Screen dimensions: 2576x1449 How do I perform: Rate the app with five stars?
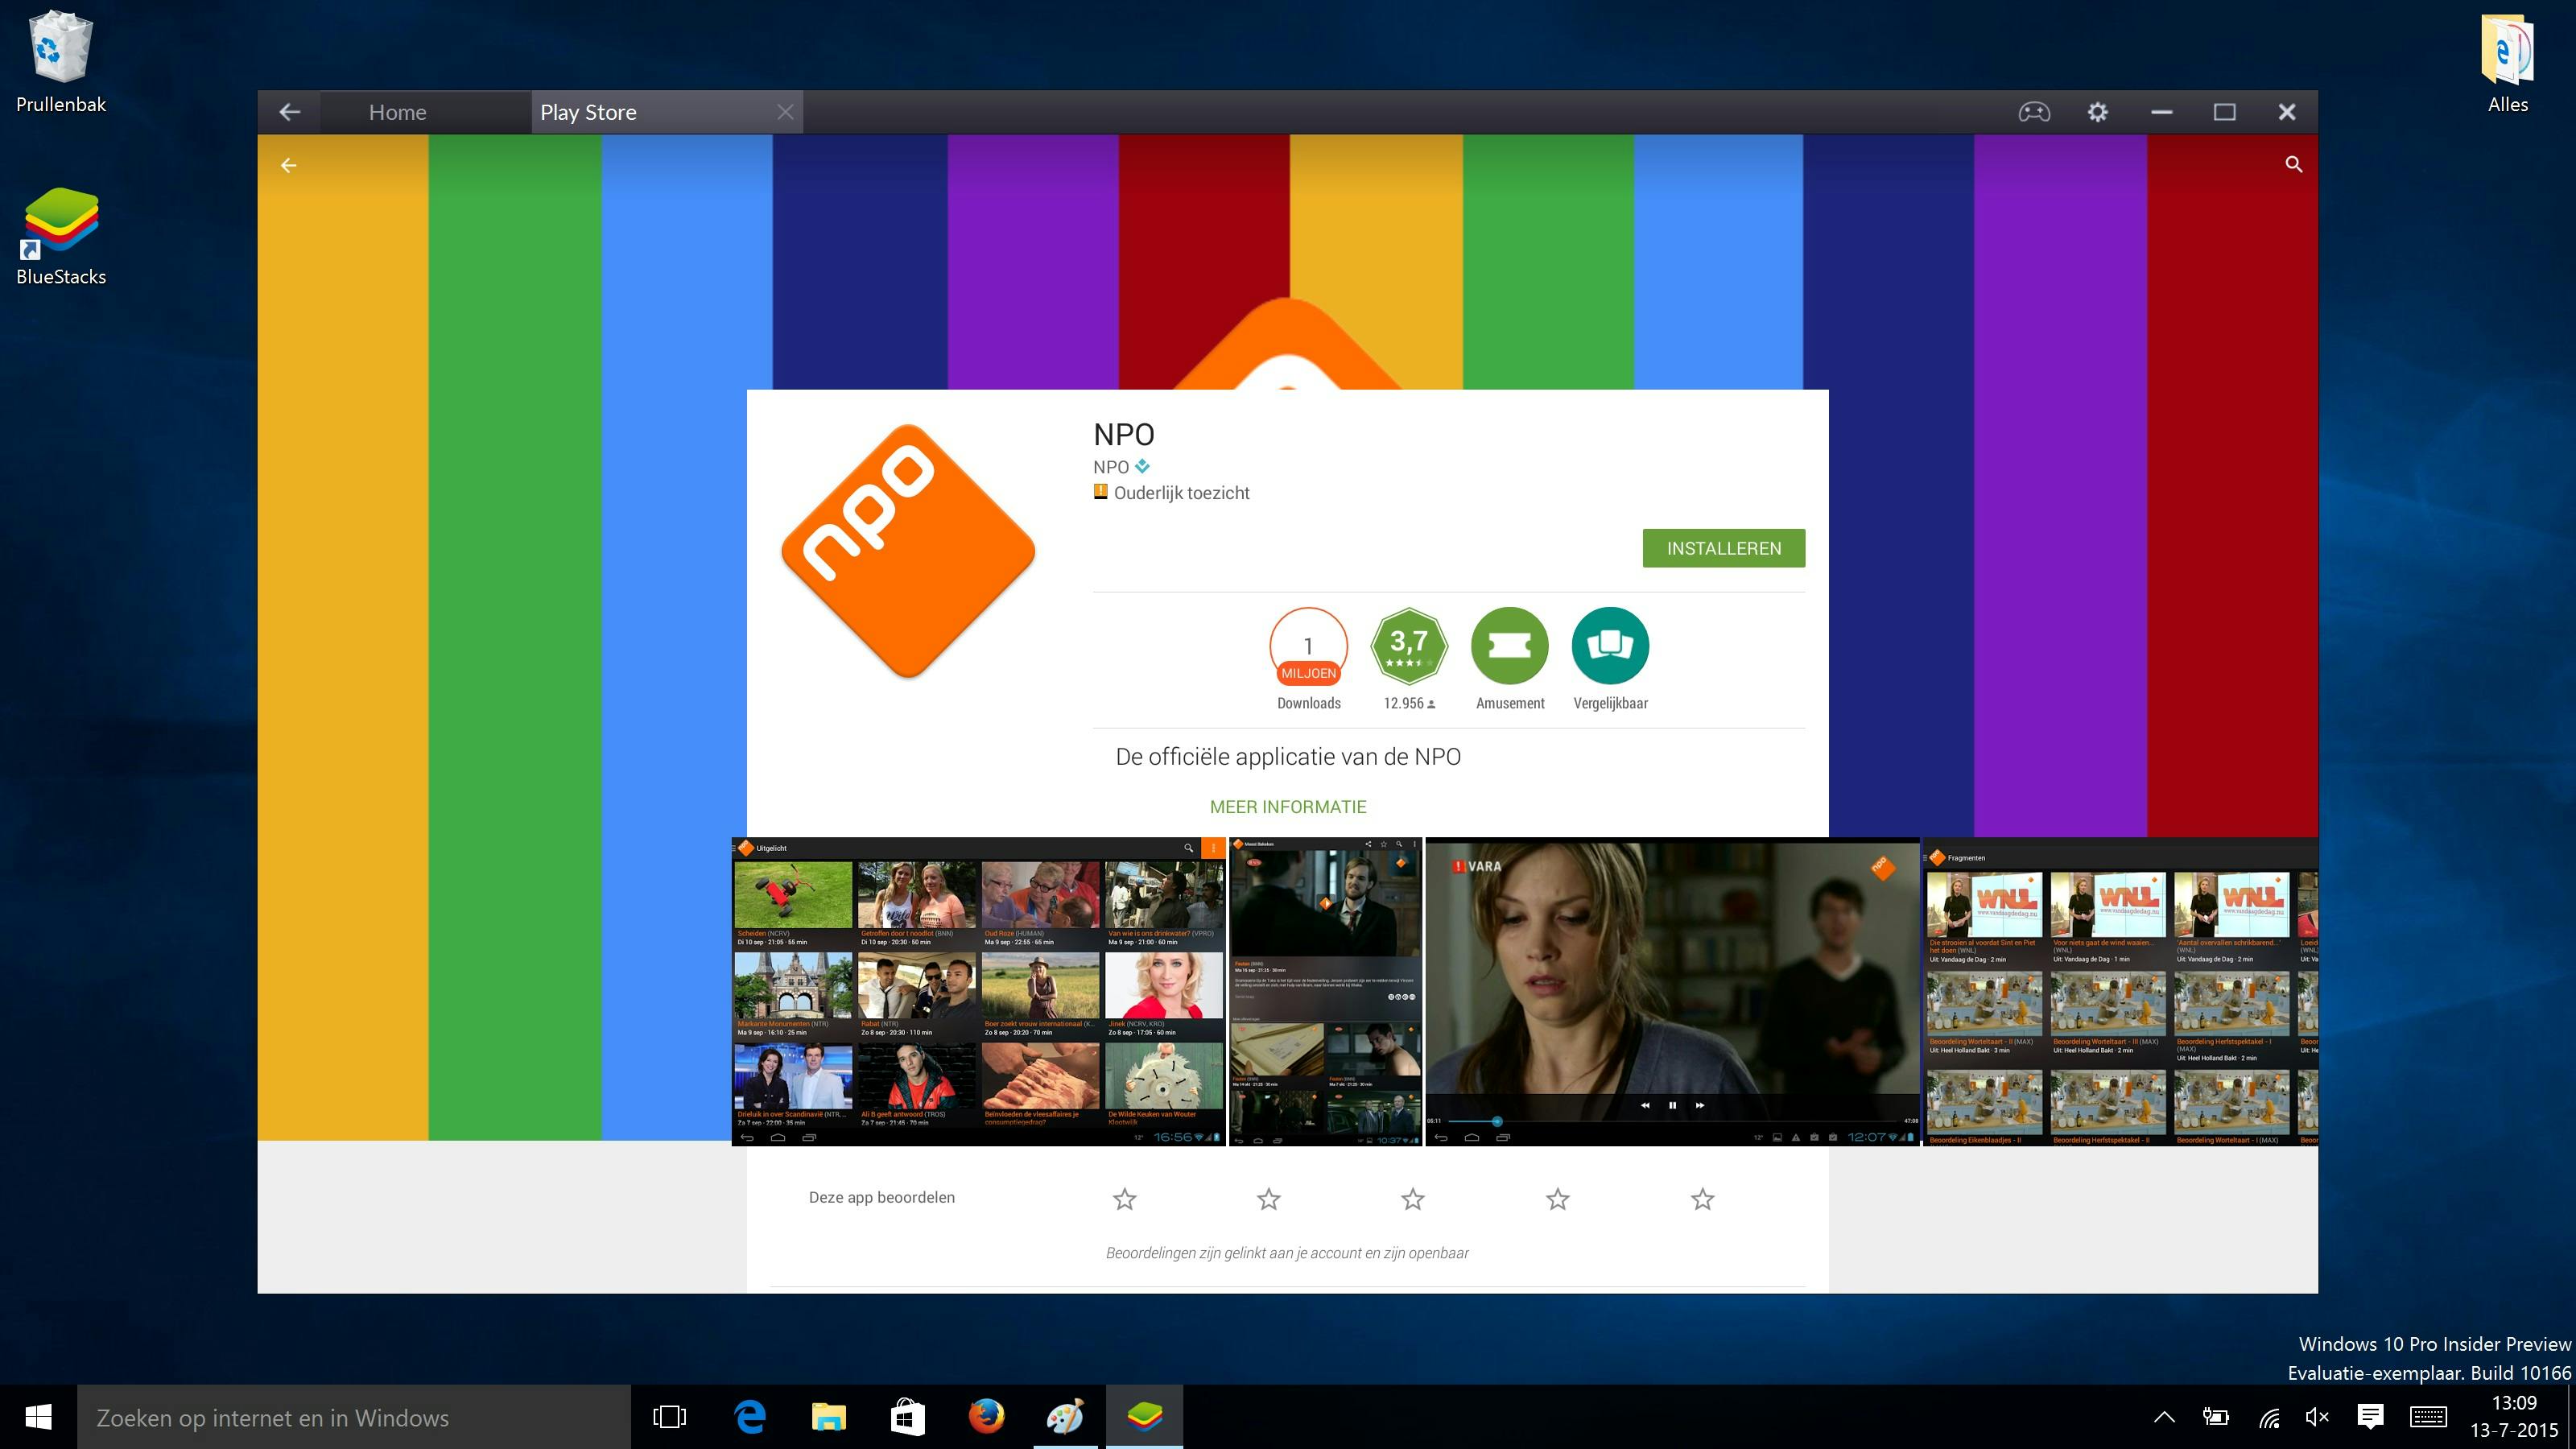(1702, 1198)
